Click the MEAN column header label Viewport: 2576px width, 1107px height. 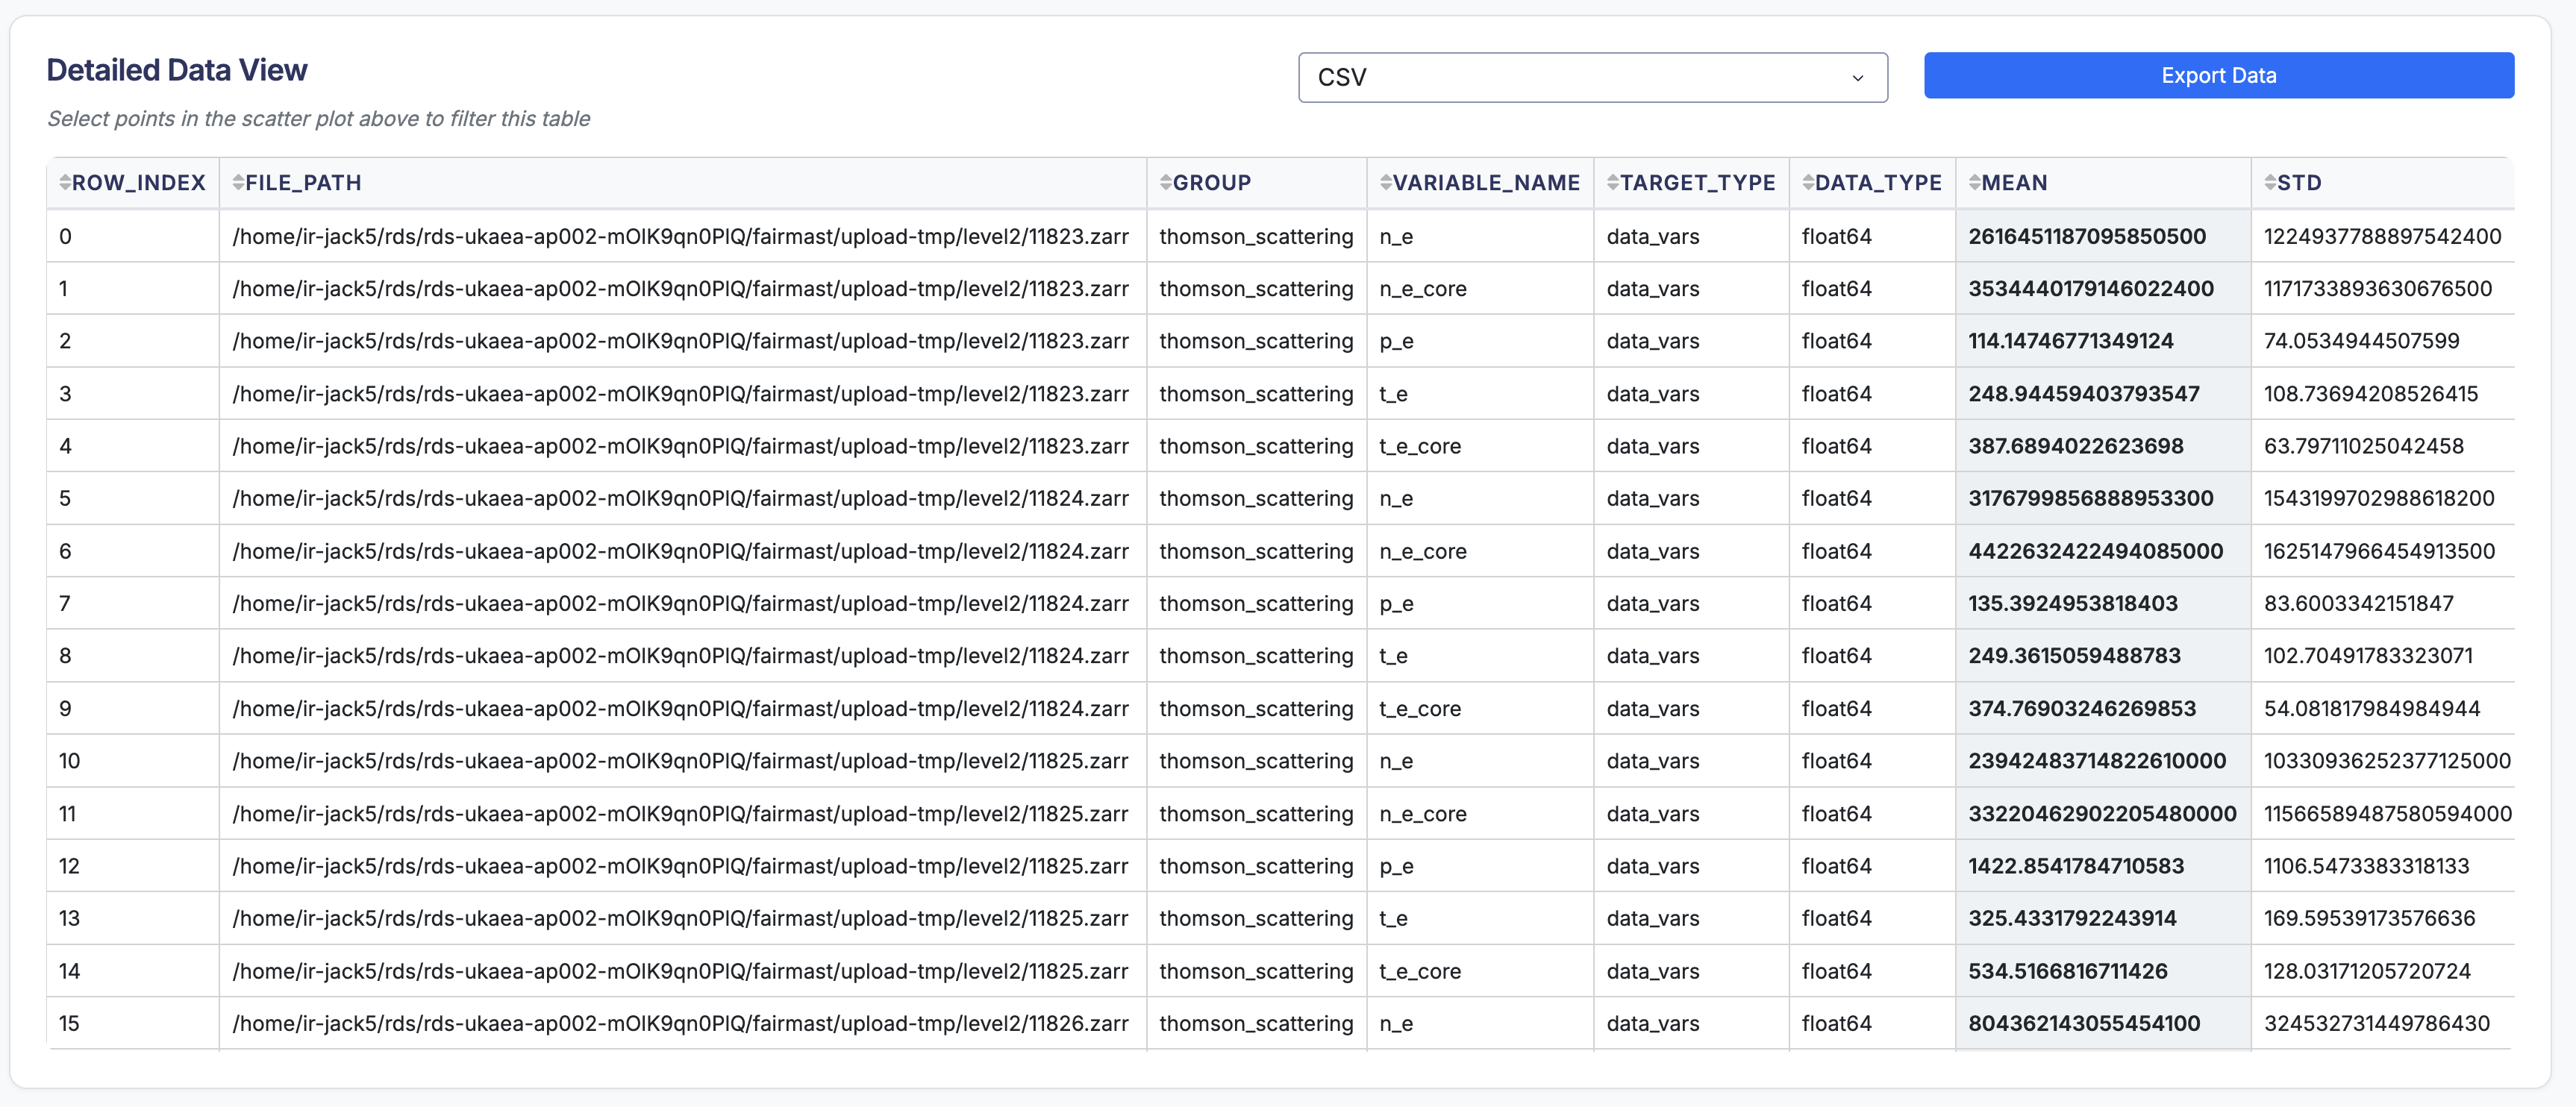[2013, 182]
